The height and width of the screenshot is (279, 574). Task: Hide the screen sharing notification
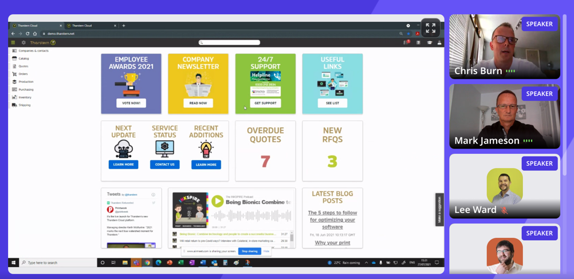pos(266,251)
